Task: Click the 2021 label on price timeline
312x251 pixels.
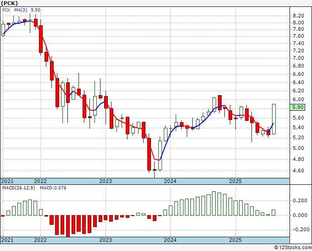Action: (7, 181)
